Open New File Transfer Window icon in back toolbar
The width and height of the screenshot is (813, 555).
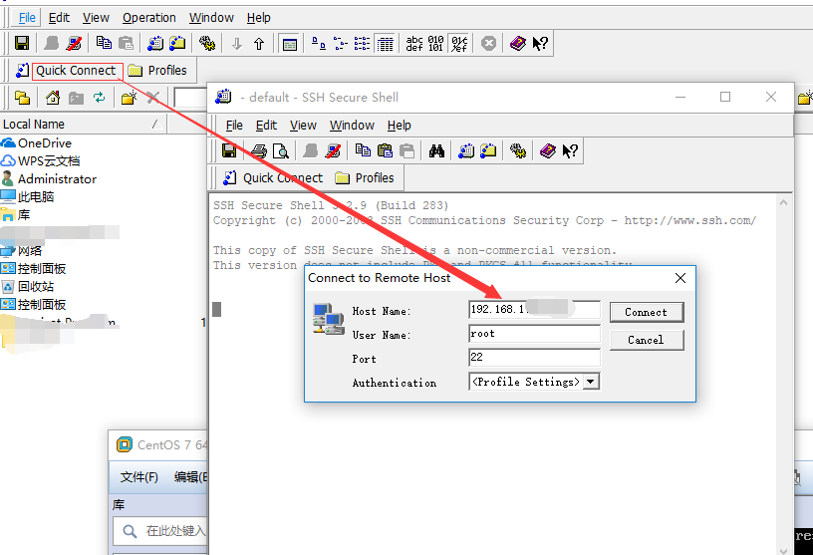[x=177, y=43]
